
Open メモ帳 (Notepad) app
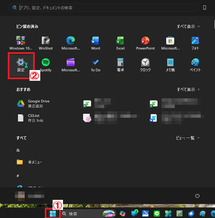(170, 65)
